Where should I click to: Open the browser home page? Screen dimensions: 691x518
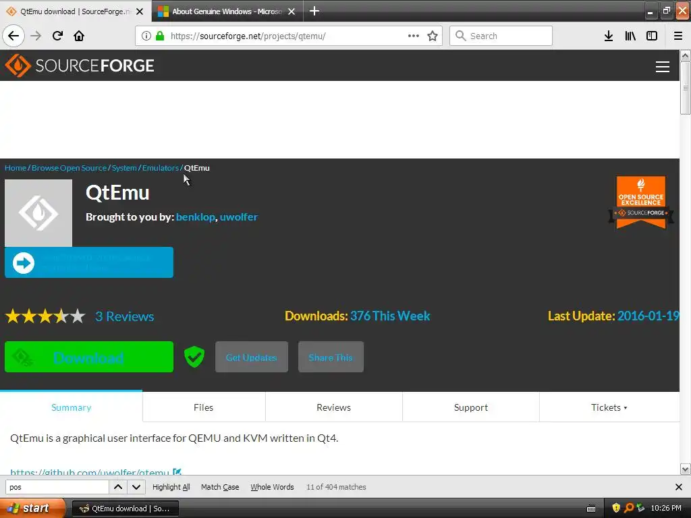(79, 36)
